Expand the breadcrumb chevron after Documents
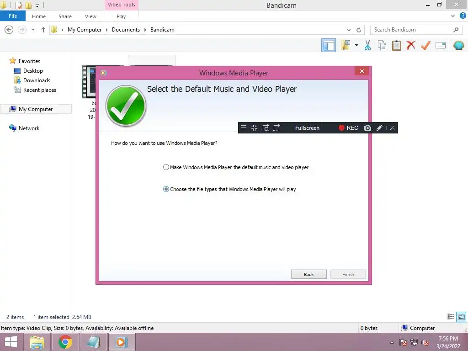The height and width of the screenshot is (351, 468). coord(145,30)
